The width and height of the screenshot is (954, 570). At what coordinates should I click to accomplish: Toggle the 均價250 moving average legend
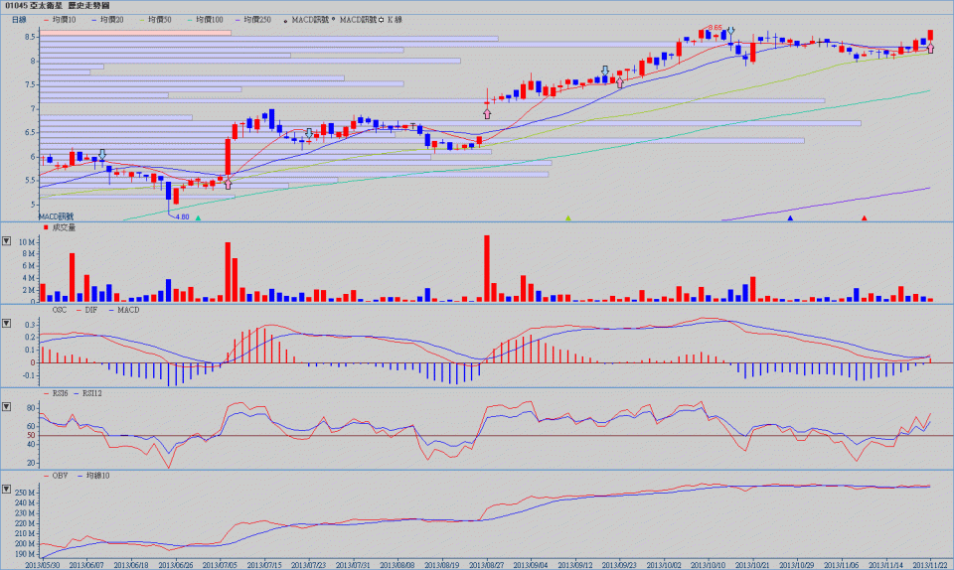click(x=253, y=19)
